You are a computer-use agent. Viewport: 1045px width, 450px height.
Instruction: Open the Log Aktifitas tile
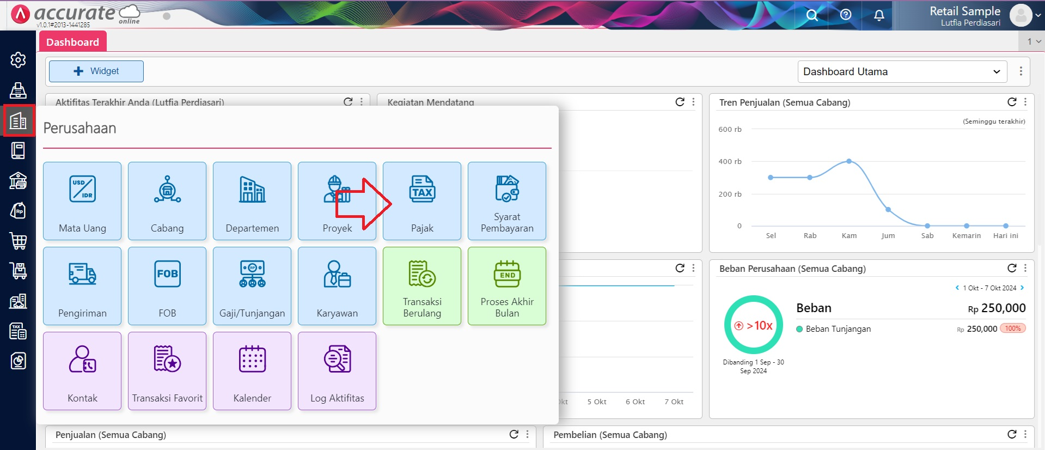coord(337,371)
